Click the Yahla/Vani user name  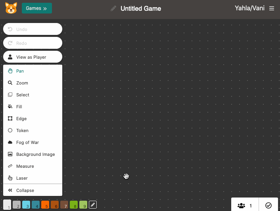[249, 8]
